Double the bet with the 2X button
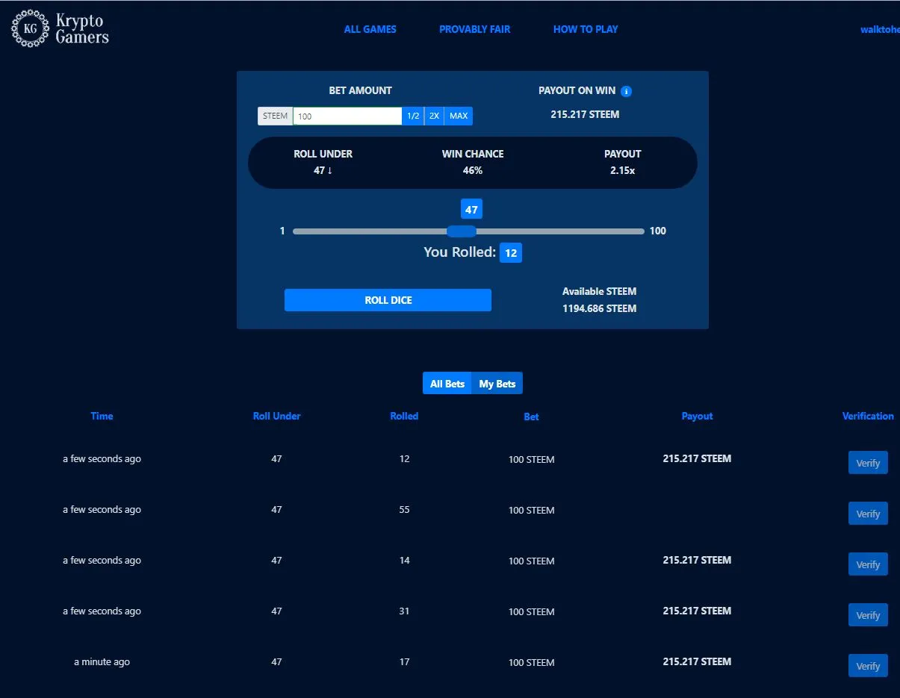900x698 pixels. click(434, 116)
